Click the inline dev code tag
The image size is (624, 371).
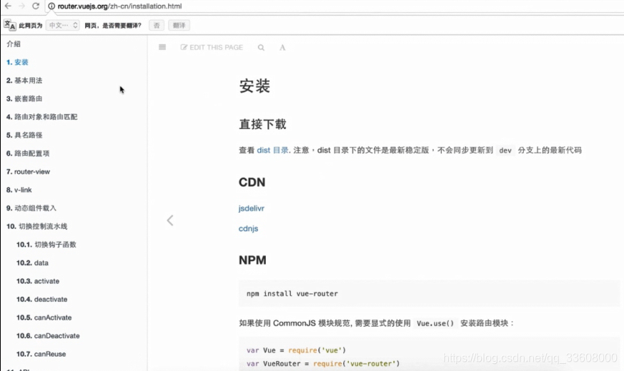(x=505, y=151)
